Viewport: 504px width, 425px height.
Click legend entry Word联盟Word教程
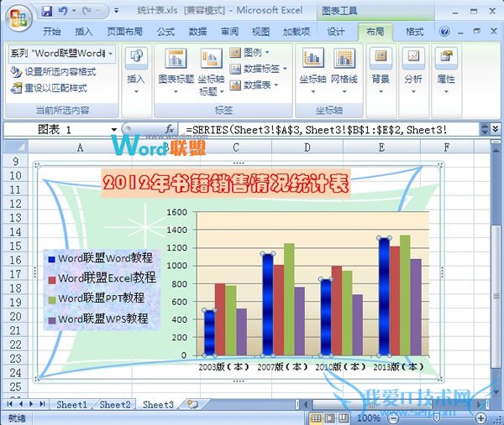click(100, 258)
